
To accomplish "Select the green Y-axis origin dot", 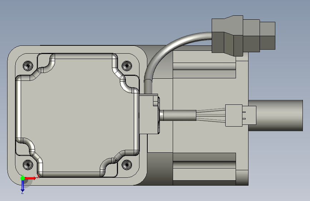I will click(23, 178).
